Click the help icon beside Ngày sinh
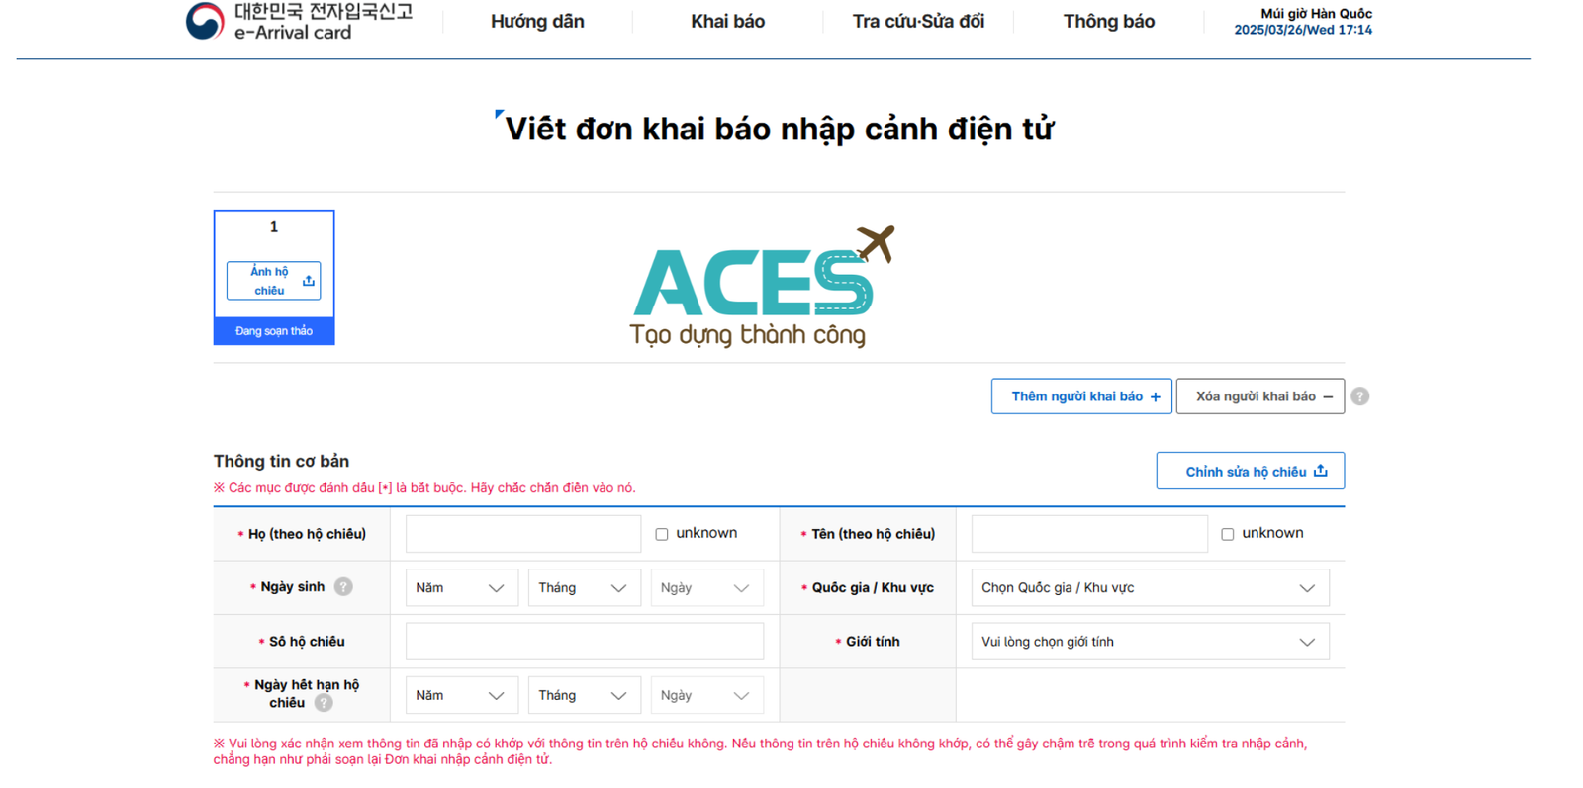This screenshot has height=788, width=1583. click(x=343, y=587)
